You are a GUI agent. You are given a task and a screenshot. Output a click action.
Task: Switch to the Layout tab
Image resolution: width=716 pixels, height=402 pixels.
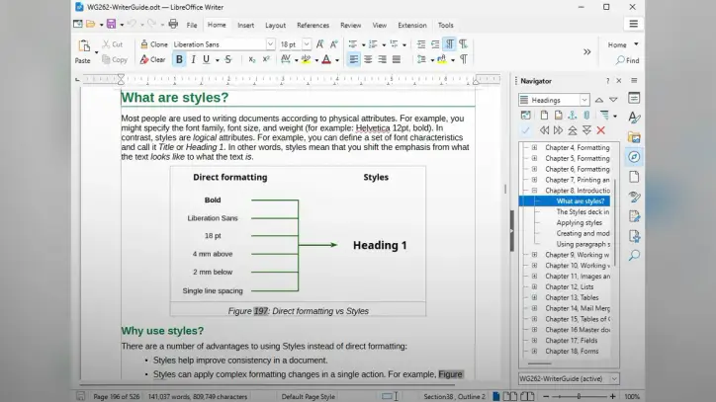[x=275, y=25]
